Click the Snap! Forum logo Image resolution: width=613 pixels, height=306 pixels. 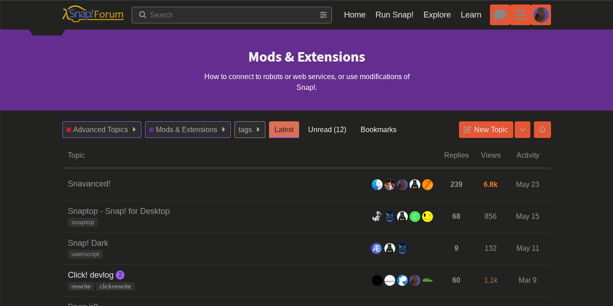click(93, 14)
